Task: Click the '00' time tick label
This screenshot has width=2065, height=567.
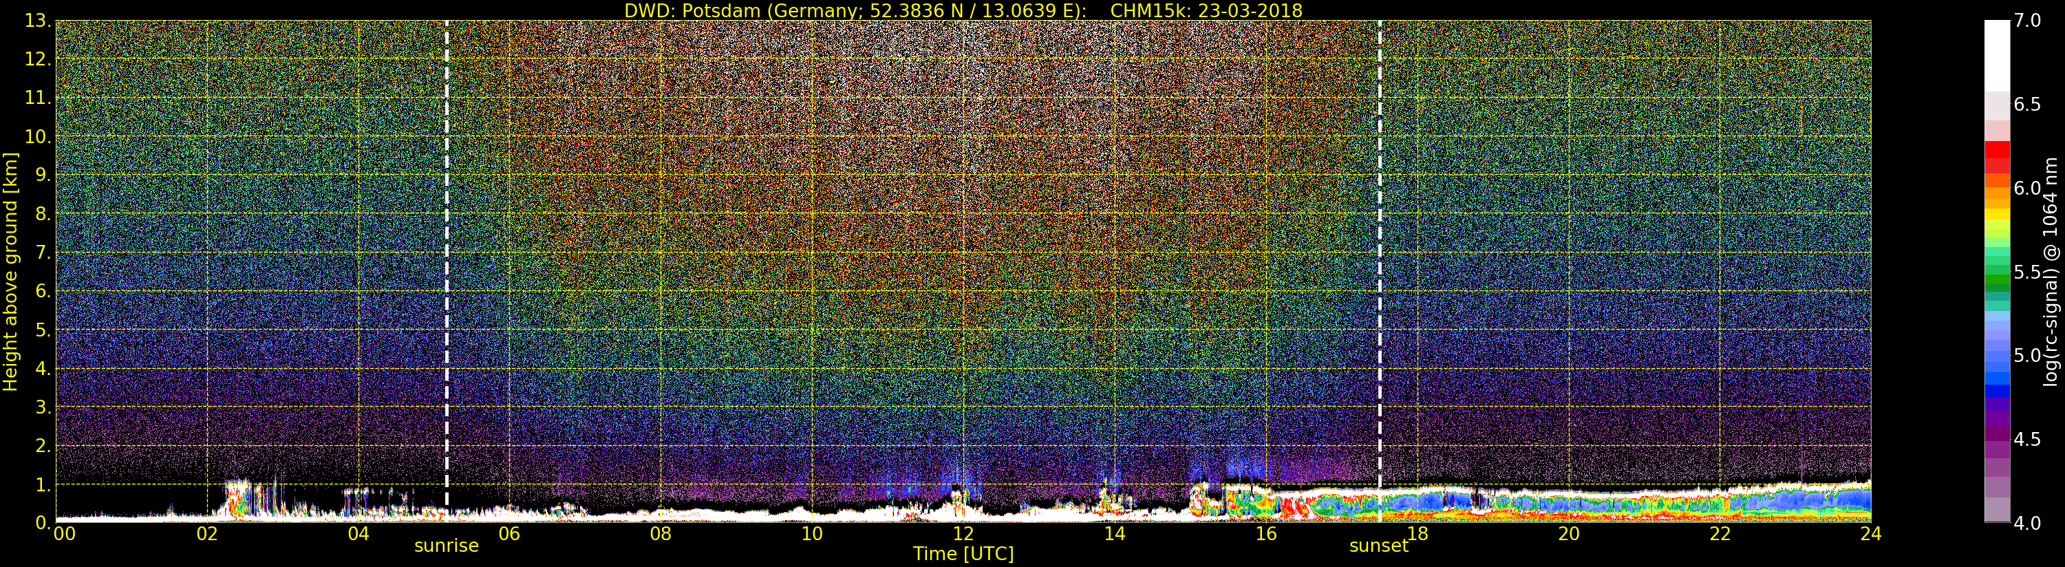Action: point(65,533)
